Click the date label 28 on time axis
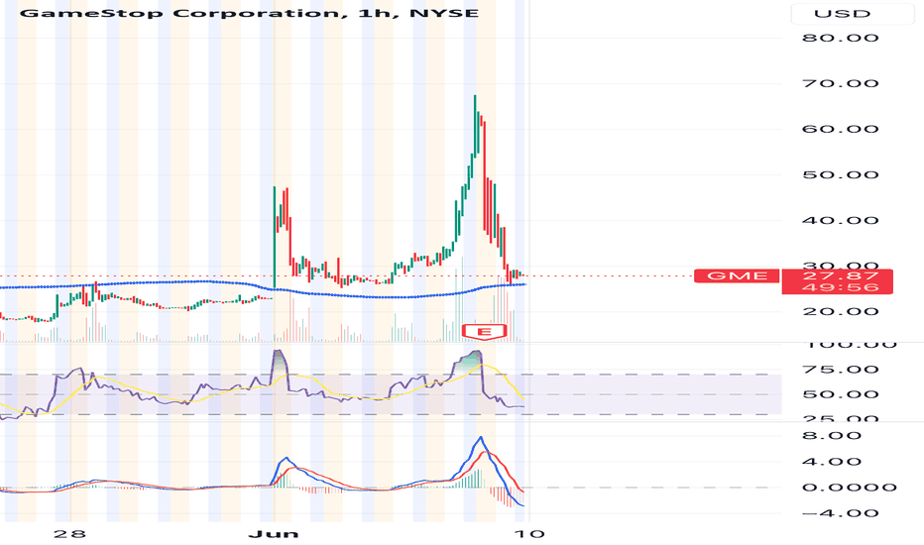The image size is (924, 545). click(69, 534)
